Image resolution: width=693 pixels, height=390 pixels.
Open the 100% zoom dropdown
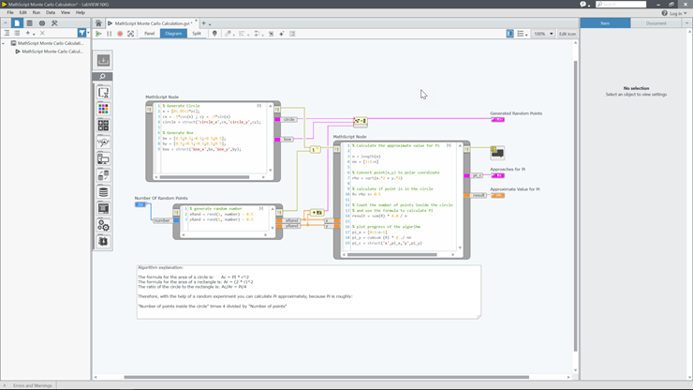pyautogui.click(x=543, y=34)
